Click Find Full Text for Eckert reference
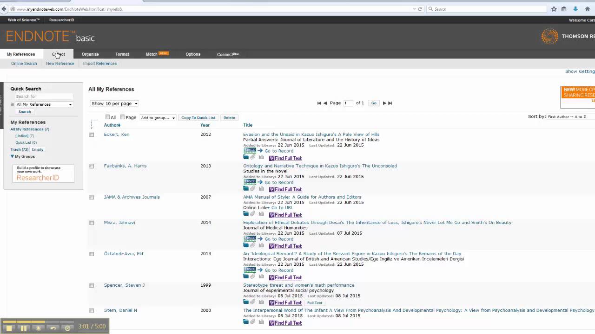The width and height of the screenshot is (595, 334). click(285, 158)
